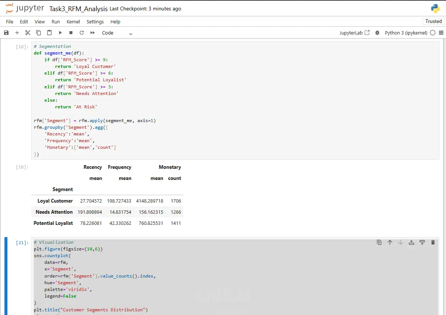Image resolution: width=446 pixels, height=315 pixels.
Task: Interrupt the kernel with the stop icon
Action: (71, 33)
